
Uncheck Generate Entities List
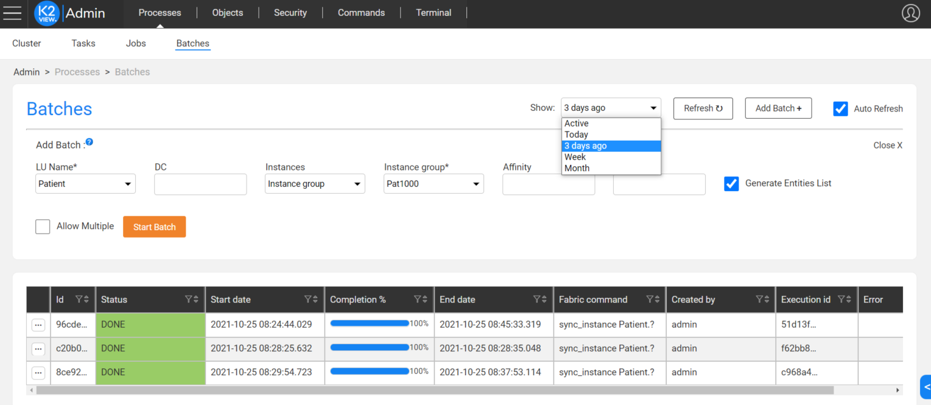point(731,183)
